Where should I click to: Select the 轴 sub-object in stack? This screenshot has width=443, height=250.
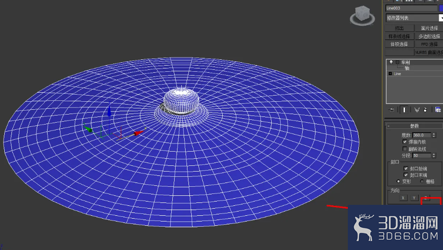(407, 68)
